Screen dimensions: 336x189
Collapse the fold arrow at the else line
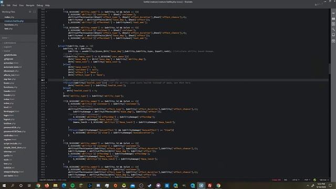pos(47,64)
